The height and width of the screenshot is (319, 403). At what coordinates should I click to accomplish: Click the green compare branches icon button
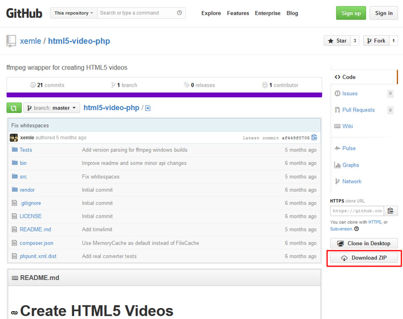(14, 108)
